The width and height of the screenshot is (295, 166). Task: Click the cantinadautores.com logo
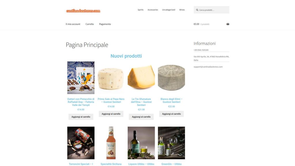pyautogui.click(x=83, y=11)
